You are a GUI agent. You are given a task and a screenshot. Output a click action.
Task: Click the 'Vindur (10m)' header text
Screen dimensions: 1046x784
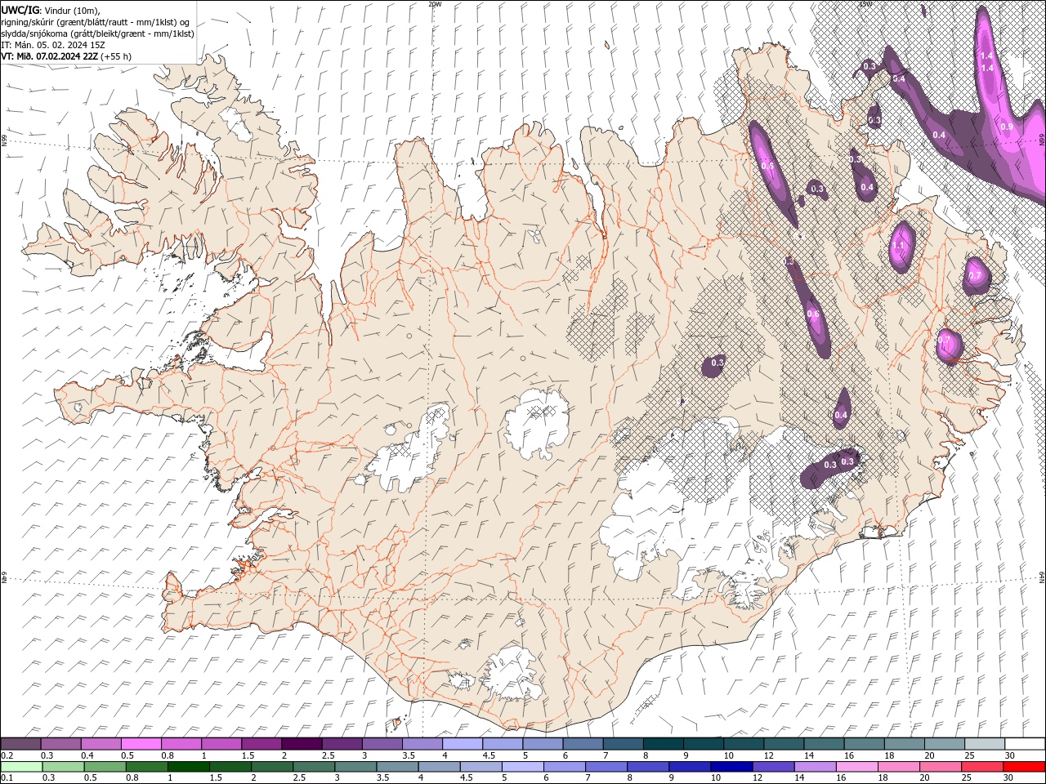(x=71, y=10)
